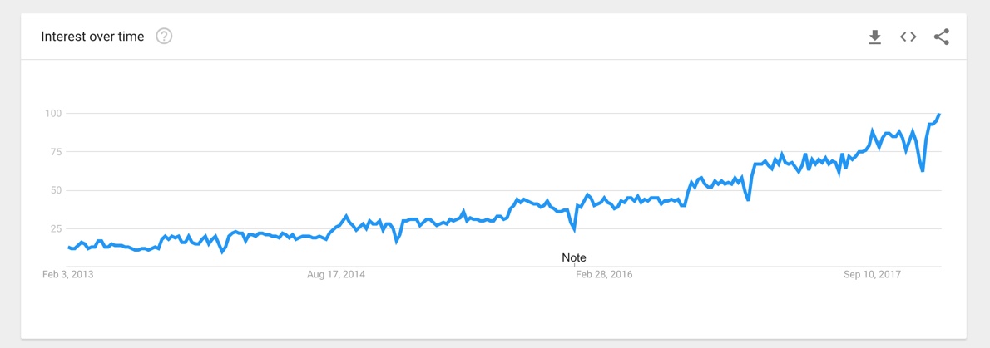Click the 25 y-axis value label

coord(54,229)
